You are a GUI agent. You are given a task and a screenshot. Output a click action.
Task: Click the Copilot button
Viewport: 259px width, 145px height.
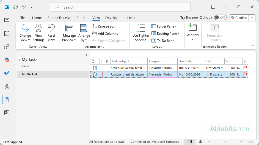[239, 18]
